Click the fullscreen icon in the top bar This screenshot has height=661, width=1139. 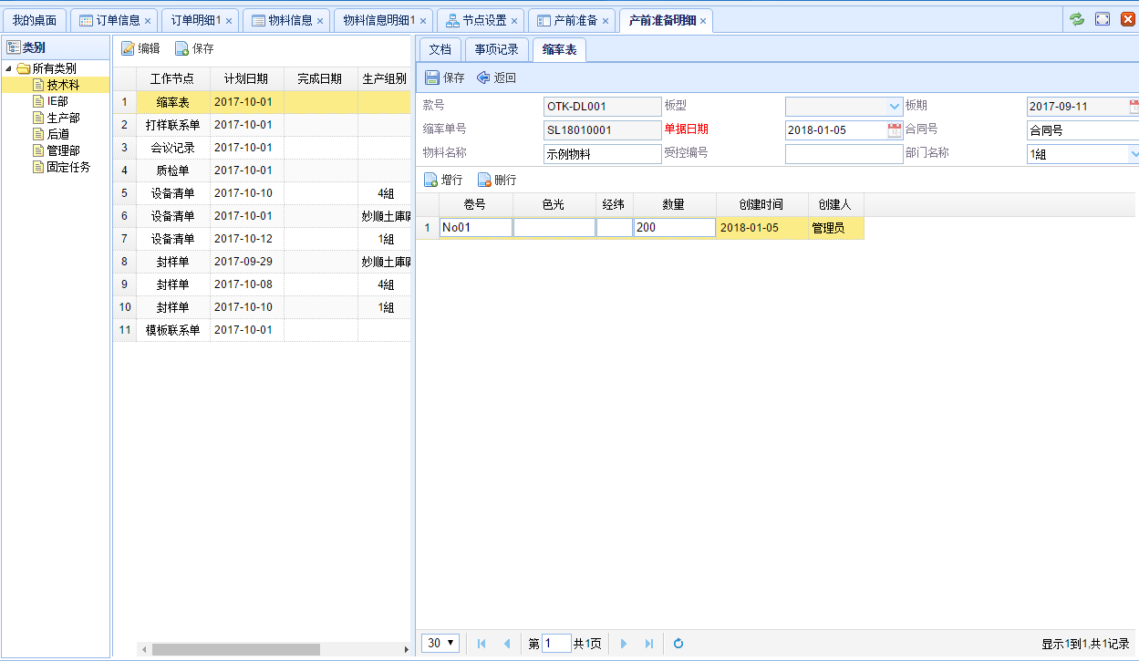1103,19
